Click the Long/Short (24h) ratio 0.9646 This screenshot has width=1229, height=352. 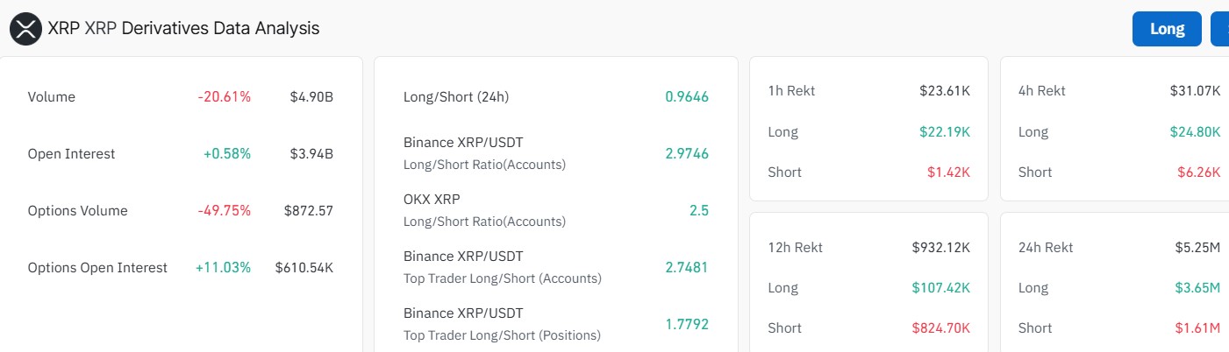click(687, 97)
